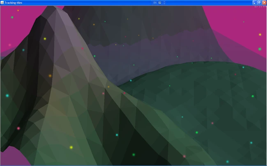Minimize the Tracking tiles window
This screenshot has height=166, width=267.
(x=255, y=2)
